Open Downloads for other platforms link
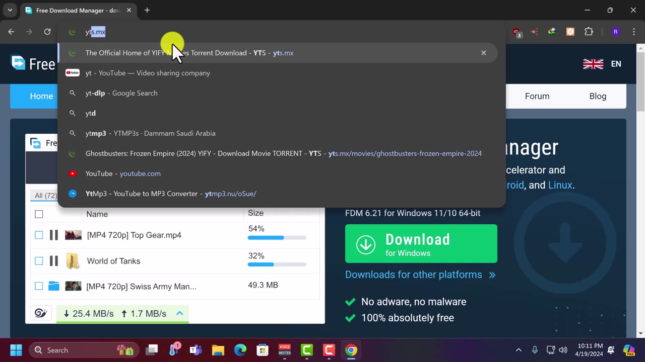 (x=420, y=275)
